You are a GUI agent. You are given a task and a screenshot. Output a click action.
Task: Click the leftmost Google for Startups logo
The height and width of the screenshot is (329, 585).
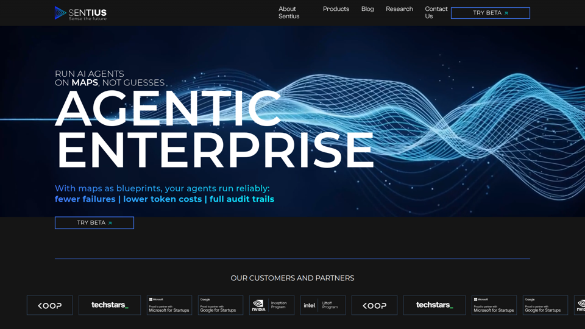(x=221, y=305)
